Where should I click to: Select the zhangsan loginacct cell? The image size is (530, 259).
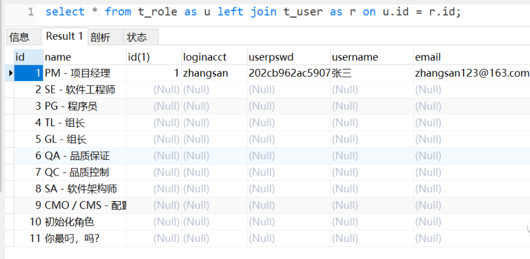click(x=206, y=73)
